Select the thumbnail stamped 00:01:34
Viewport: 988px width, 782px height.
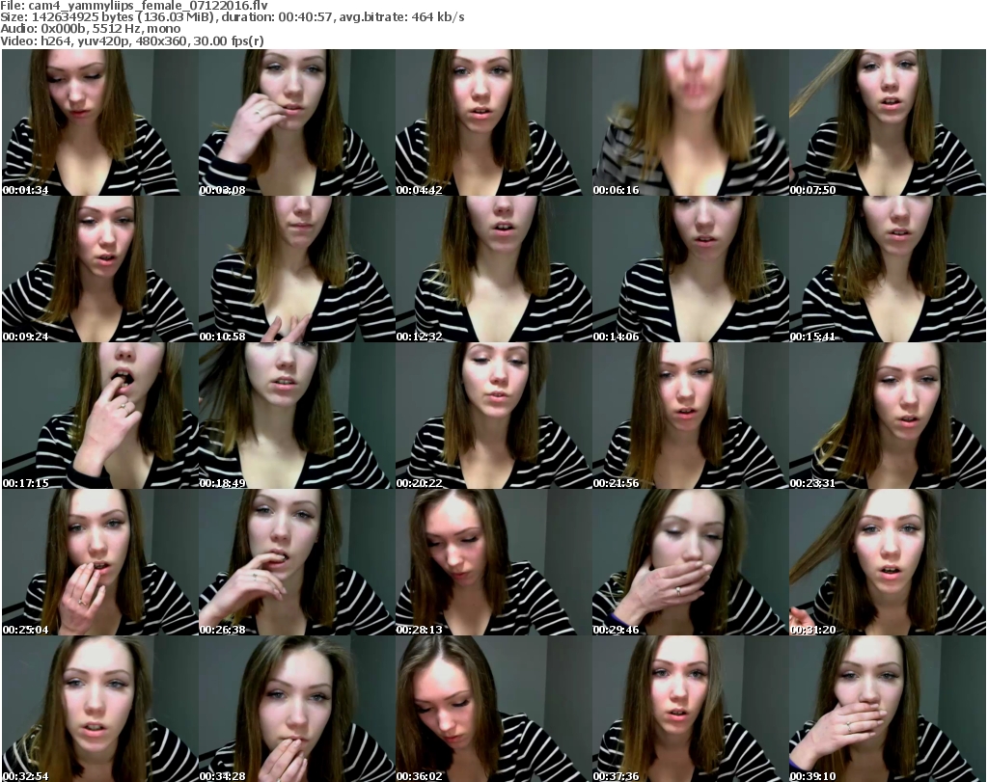(x=100, y=122)
